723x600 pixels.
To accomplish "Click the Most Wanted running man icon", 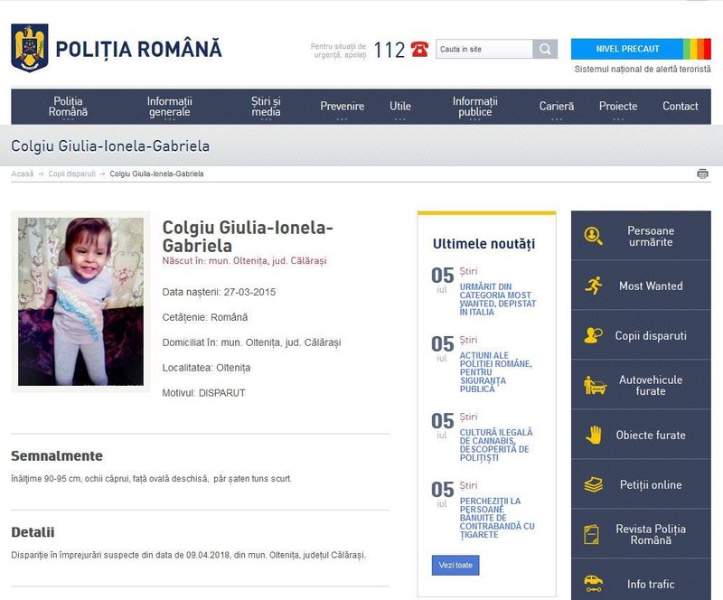I will pyautogui.click(x=593, y=286).
